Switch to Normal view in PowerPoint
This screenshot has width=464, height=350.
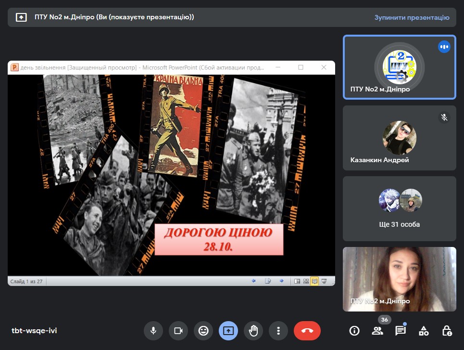pyautogui.click(x=297, y=281)
